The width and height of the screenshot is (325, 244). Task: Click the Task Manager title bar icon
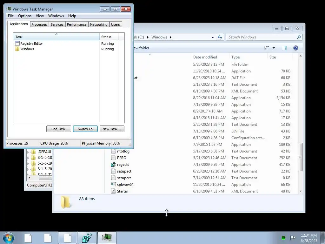pyautogui.click(x=9, y=9)
